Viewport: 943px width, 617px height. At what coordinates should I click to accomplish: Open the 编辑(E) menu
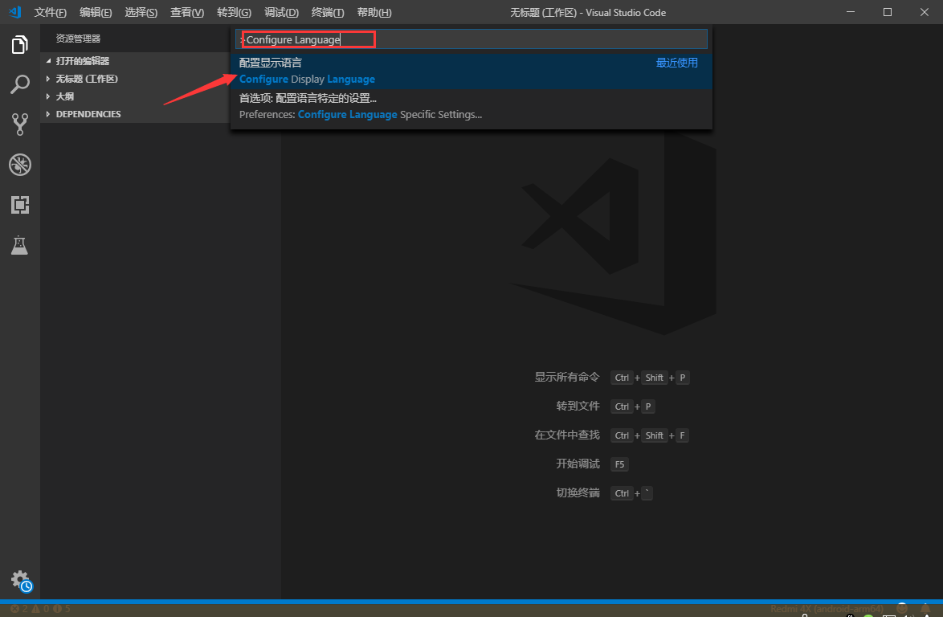pos(96,12)
